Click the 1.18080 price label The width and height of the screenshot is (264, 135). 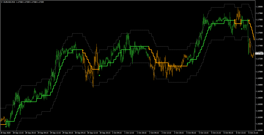[259, 7]
